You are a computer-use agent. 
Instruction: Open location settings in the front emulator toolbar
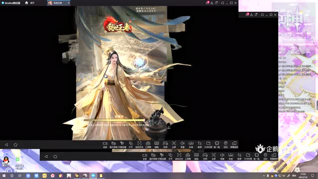click(x=226, y=145)
